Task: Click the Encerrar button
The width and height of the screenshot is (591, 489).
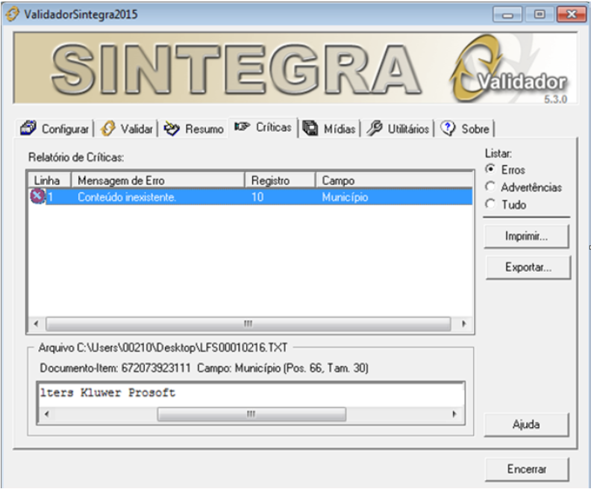Action: point(527,470)
